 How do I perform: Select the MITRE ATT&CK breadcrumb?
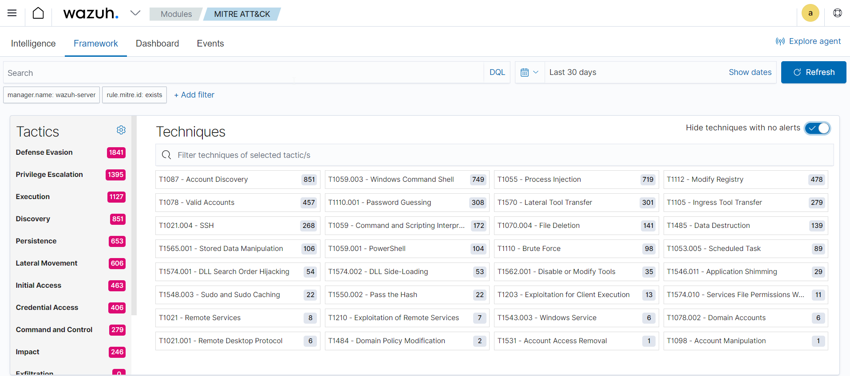[242, 14]
